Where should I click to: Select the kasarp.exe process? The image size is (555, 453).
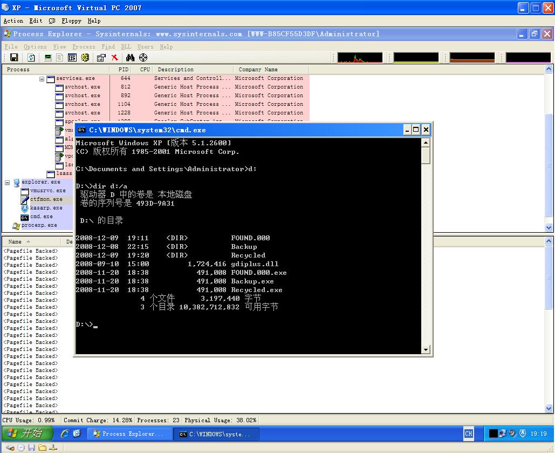point(46,208)
